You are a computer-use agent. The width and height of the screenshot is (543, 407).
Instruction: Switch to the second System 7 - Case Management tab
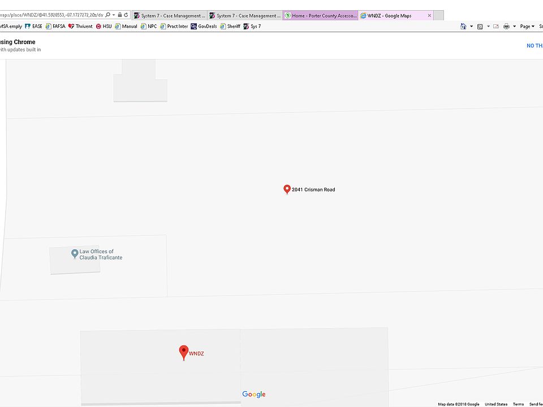(245, 16)
